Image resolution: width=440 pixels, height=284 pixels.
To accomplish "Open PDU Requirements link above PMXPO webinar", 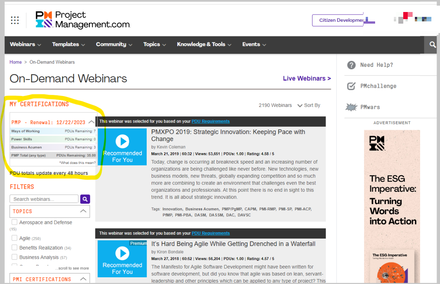I will point(210,121).
